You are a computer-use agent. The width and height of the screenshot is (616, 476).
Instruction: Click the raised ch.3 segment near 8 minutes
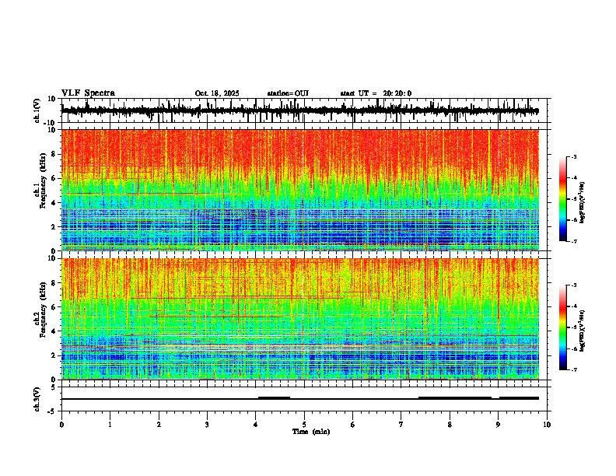[455, 397]
